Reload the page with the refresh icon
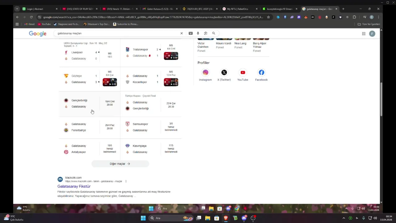This screenshot has width=396, height=223. tap(31, 17)
